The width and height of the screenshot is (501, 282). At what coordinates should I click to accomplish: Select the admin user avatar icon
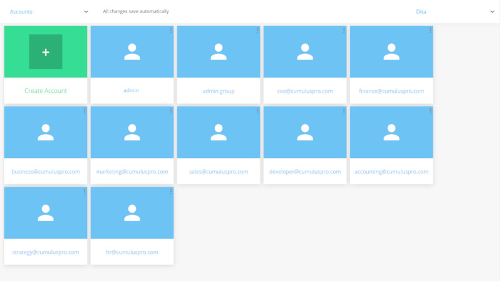tap(132, 52)
